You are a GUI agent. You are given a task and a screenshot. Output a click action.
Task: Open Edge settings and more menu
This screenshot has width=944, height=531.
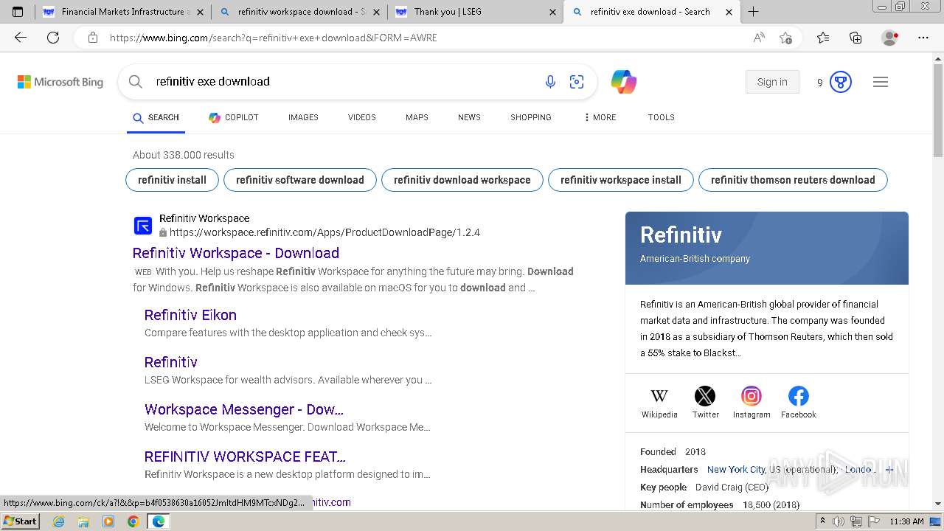(x=923, y=38)
